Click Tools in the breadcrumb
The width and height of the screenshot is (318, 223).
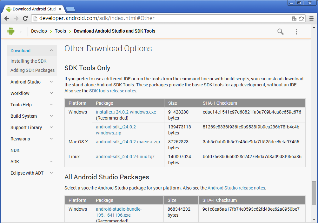(60, 31)
